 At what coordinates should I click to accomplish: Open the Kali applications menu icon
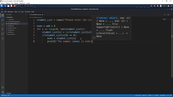click(2, 6)
